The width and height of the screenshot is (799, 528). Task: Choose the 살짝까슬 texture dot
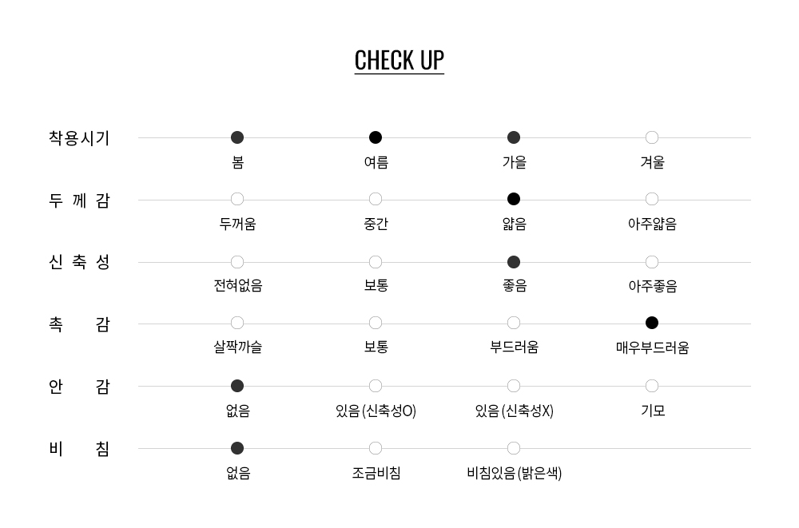[237, 323]
